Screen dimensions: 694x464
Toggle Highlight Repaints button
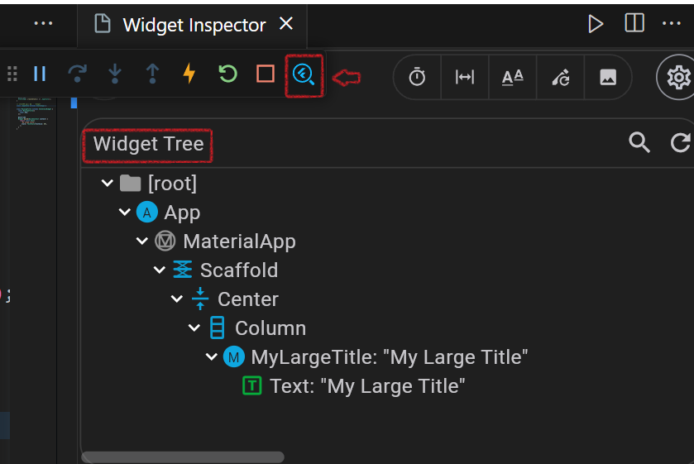[x=560, y=78]
